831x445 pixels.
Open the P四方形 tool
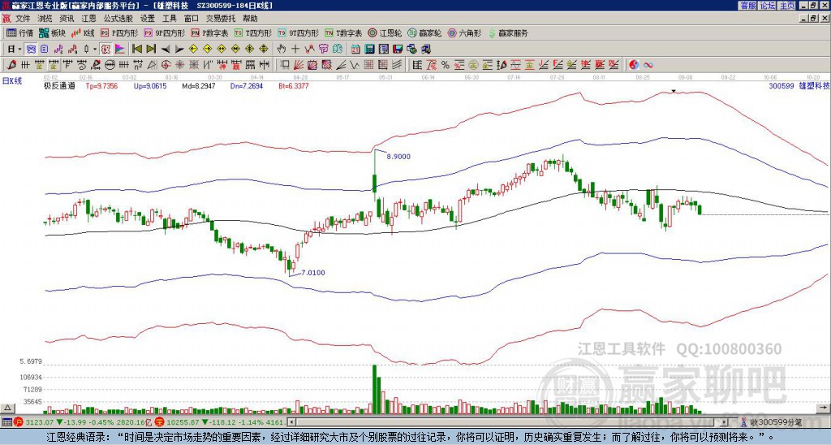point(120,32)
